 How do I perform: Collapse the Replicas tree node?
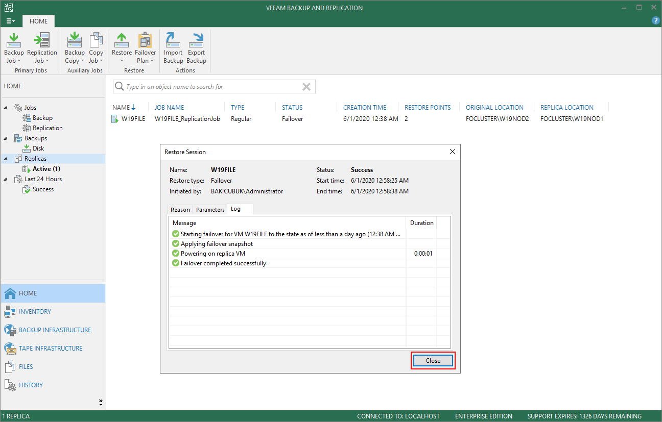[x=6, y=159]
